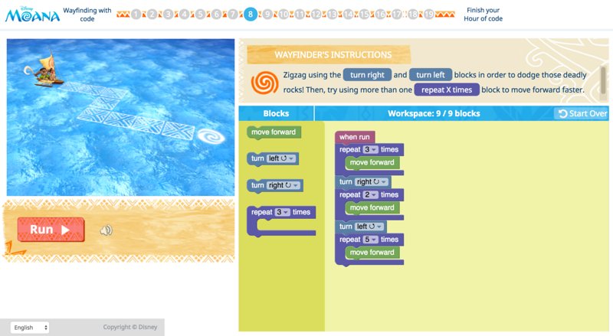This screenshot has width=613, height=336.
Task: Open direction dropdown on workspace turn right block
Action: click(x=372, y=181)
